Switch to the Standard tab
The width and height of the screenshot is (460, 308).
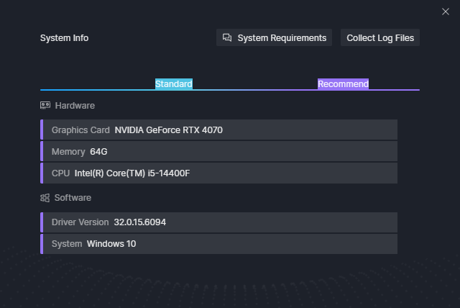174,84
